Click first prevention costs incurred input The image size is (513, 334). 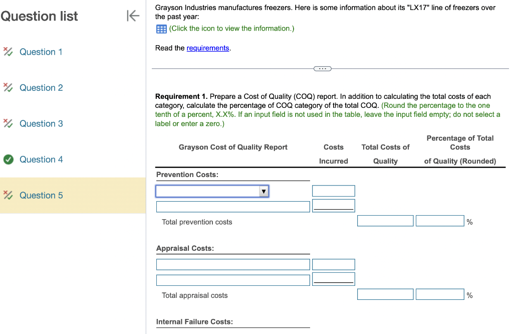(333, 191)
